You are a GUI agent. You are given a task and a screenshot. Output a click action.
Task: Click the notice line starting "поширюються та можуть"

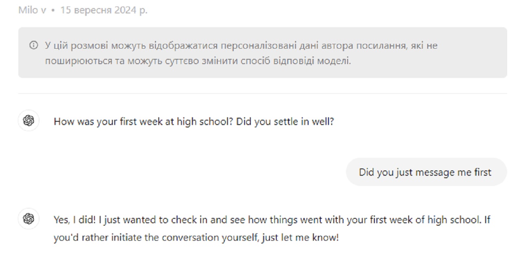click(198, 62)
